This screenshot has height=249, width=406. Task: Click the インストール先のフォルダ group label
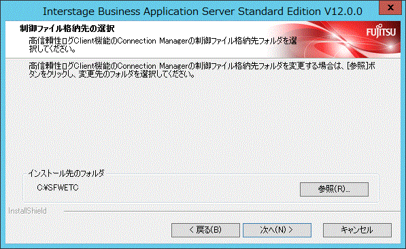click(x=66, y=173)
